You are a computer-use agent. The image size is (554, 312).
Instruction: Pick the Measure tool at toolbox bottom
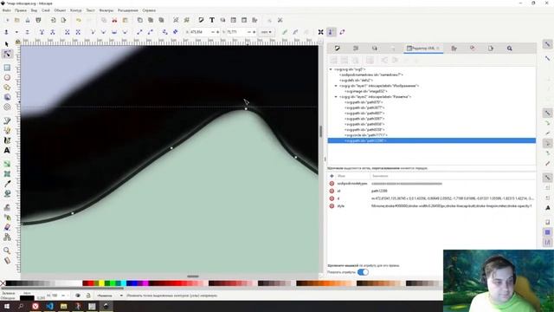coord(7,261)
